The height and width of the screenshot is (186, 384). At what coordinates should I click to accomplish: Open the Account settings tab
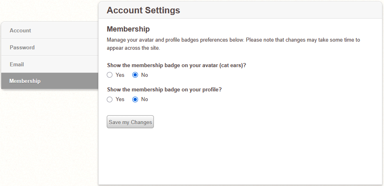point(20,31)
